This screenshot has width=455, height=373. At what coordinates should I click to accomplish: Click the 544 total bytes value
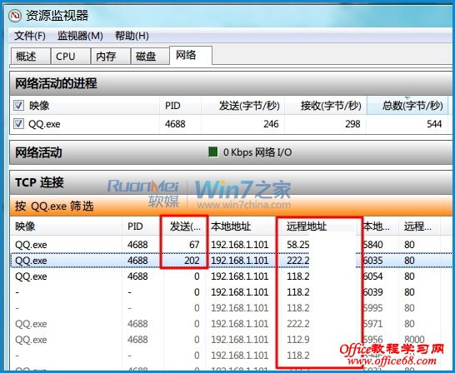434,124
